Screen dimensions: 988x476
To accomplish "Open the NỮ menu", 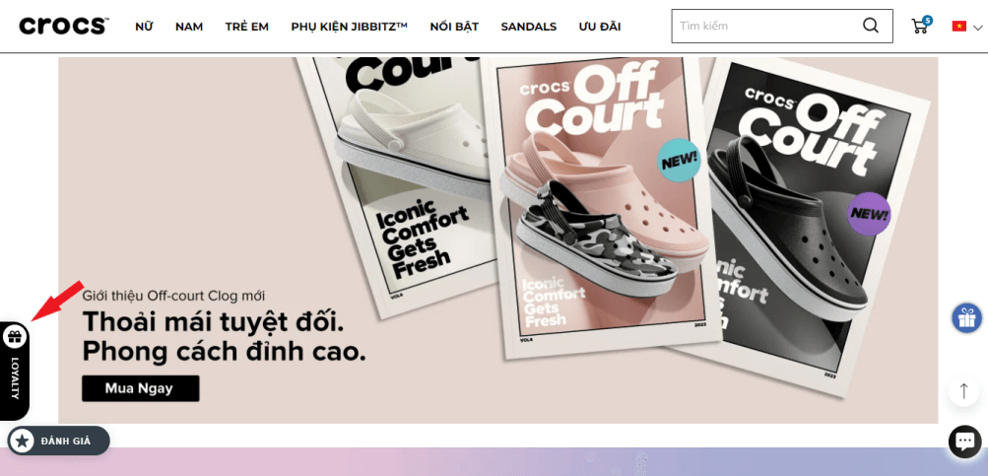I will pos(144,27).
